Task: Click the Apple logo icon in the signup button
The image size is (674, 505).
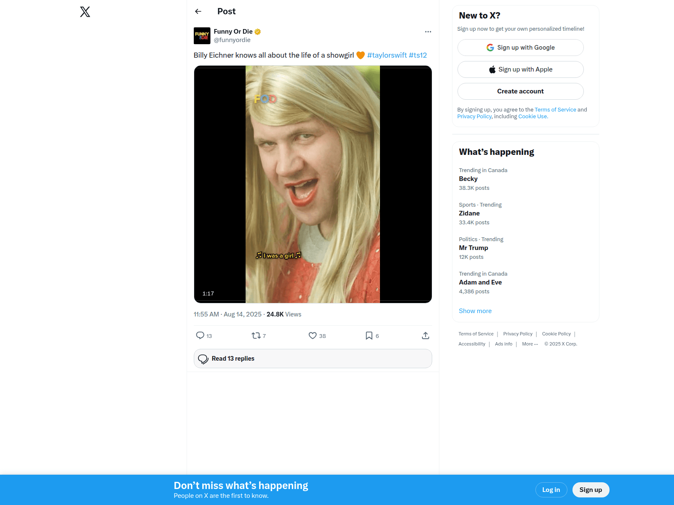Action: tap(492, 69)
